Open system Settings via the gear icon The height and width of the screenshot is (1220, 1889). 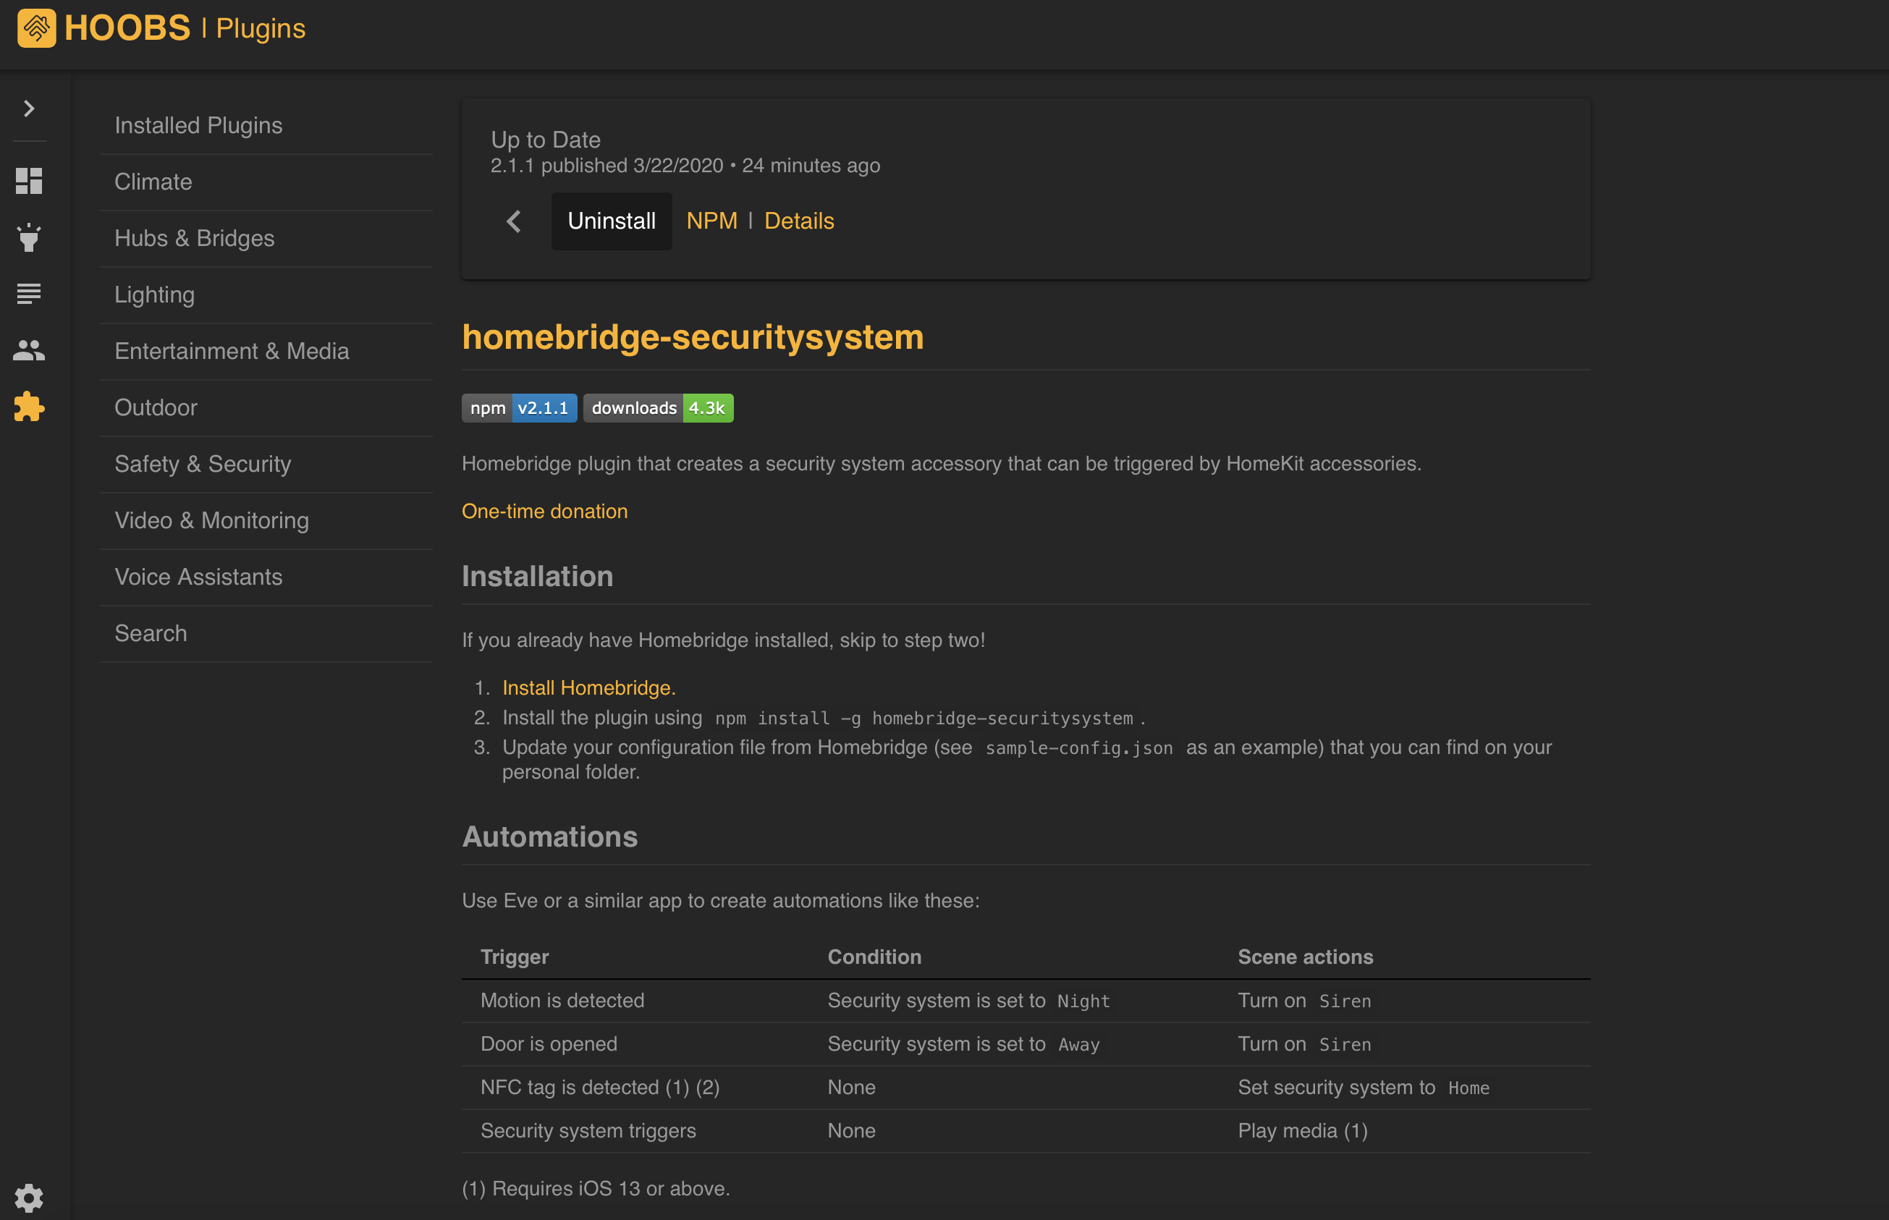tap(30, 1197)
